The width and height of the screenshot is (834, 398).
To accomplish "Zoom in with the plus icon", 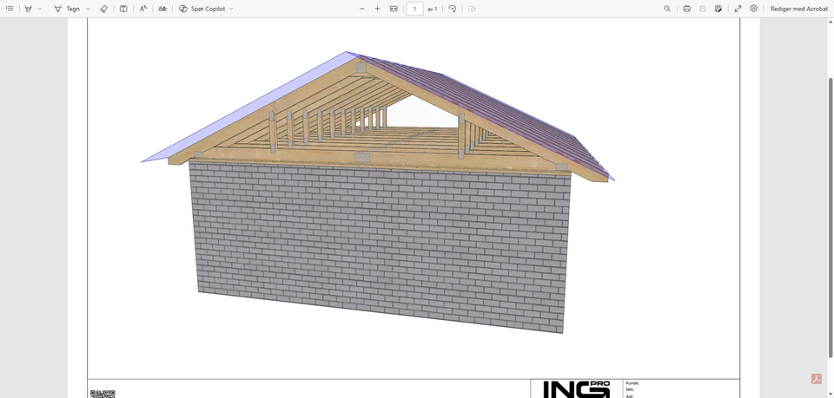I will (x=378, y=9).
